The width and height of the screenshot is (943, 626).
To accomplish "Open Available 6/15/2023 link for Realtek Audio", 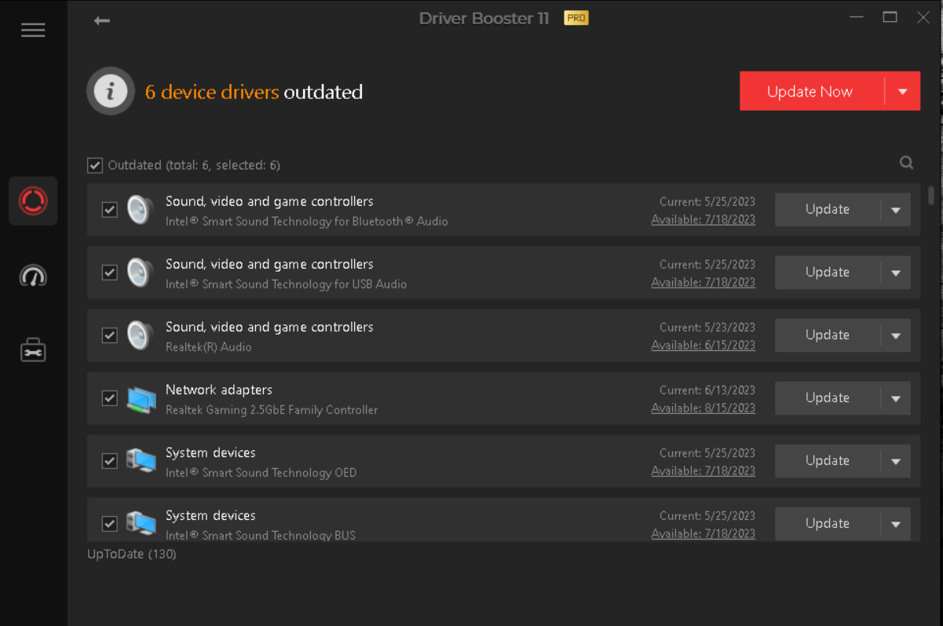I will point(704,346).
